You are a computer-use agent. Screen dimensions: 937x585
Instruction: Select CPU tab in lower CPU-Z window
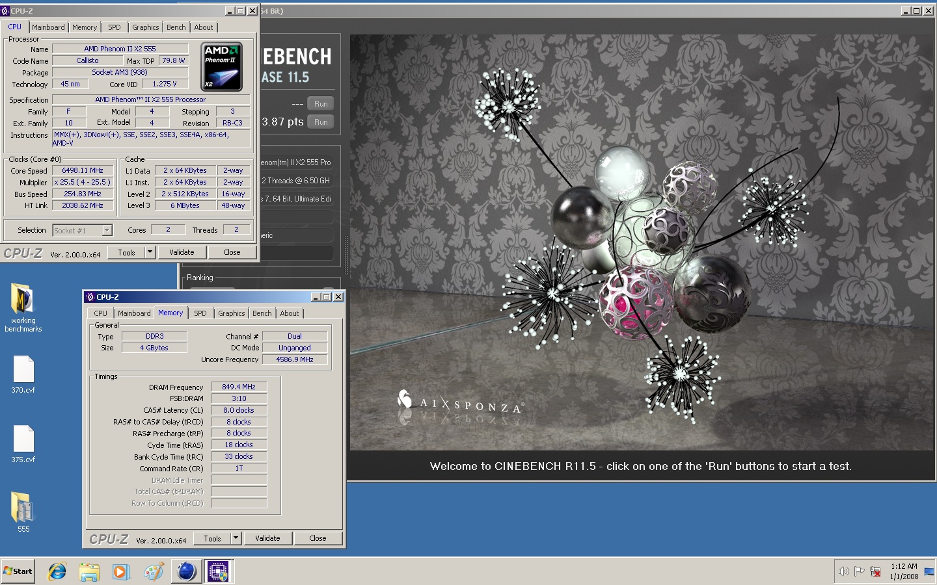click(100, 313)
